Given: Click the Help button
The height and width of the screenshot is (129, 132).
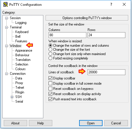Looking at the screenshot, I should click(x=40, y=123).
